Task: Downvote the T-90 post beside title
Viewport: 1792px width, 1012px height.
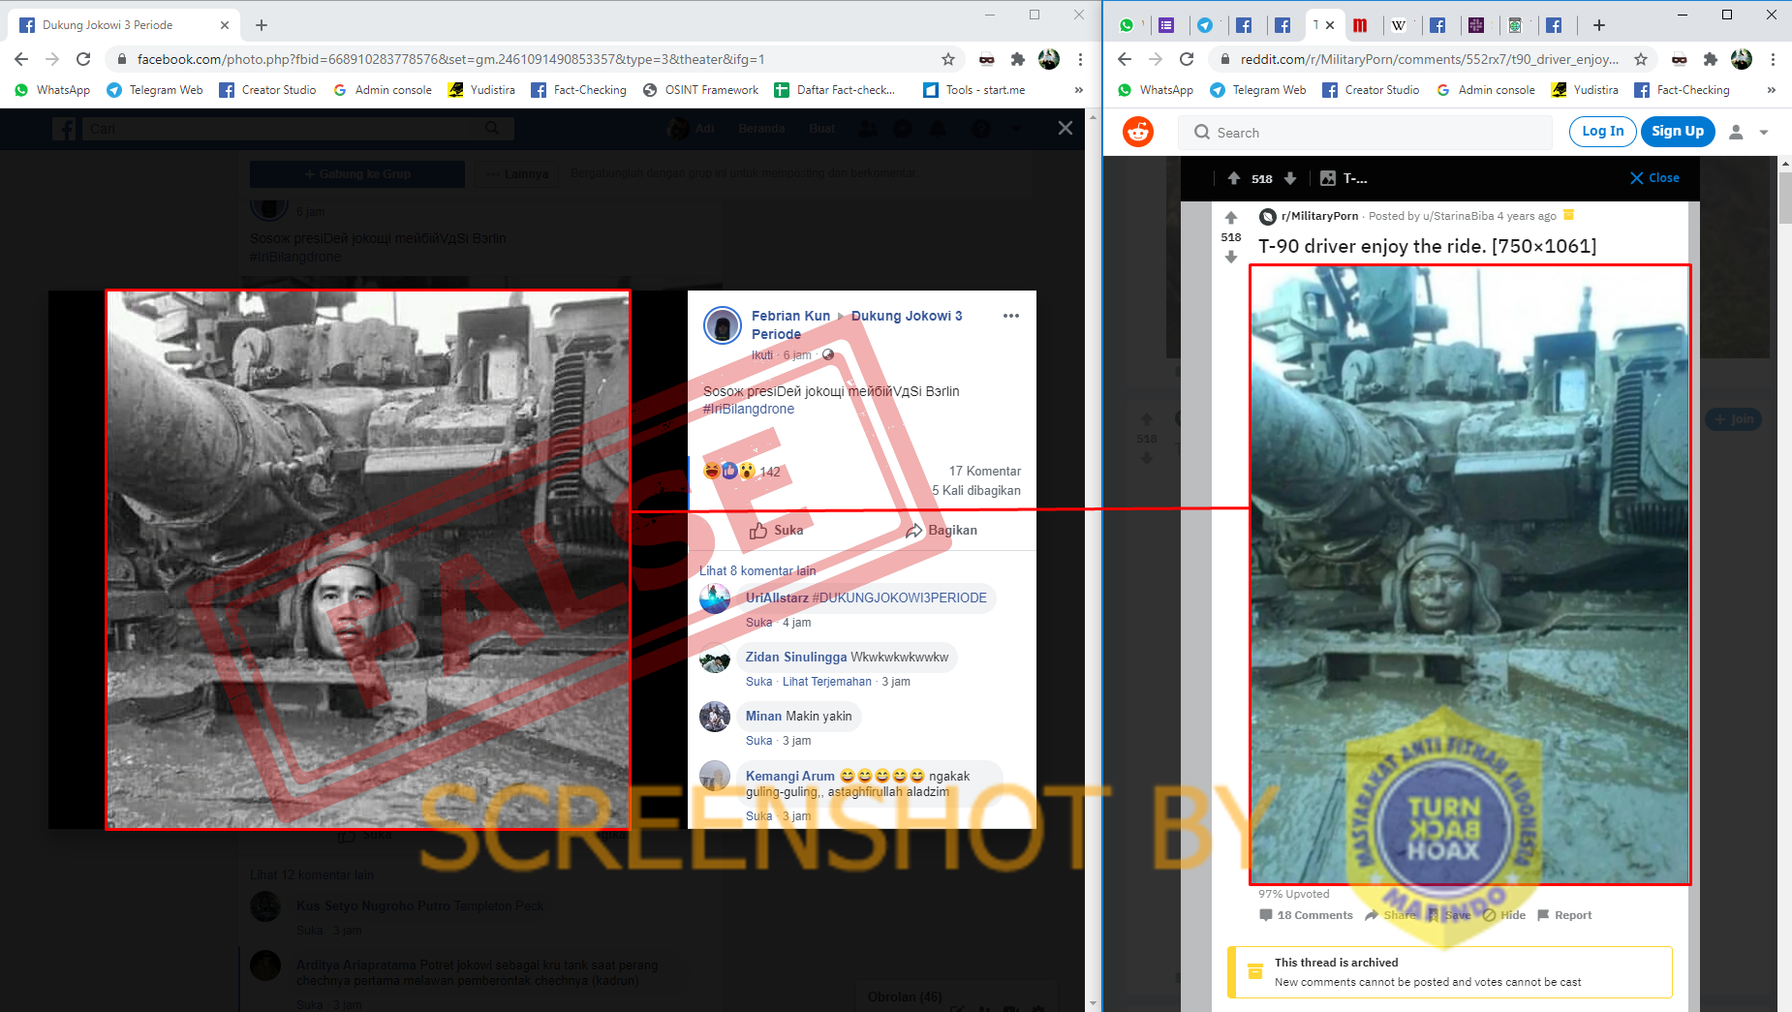Action: pos(1231,257)
